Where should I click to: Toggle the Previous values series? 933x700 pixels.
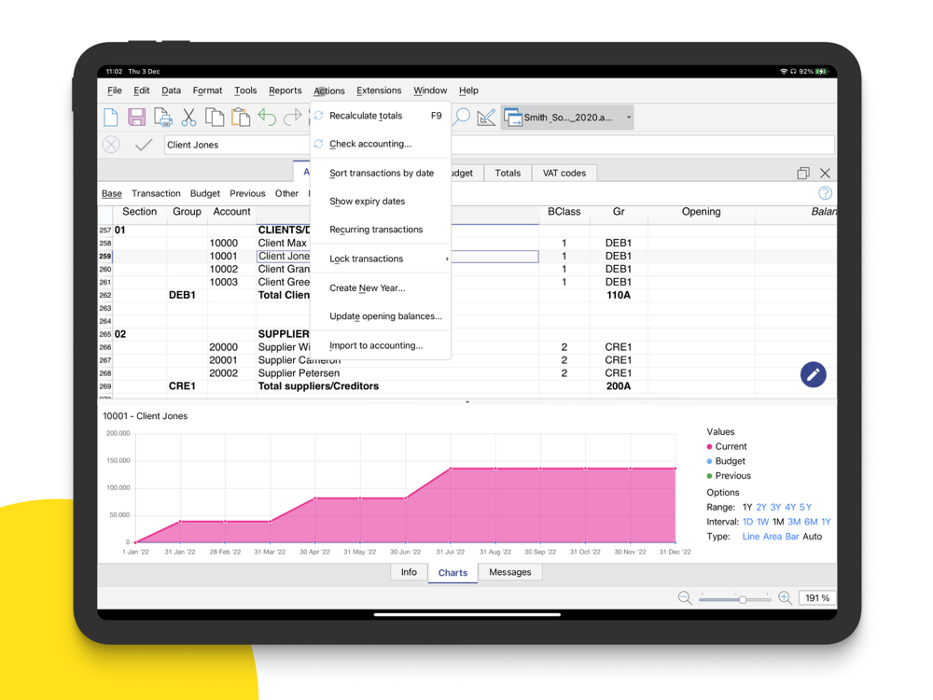[x=729, y=476]
